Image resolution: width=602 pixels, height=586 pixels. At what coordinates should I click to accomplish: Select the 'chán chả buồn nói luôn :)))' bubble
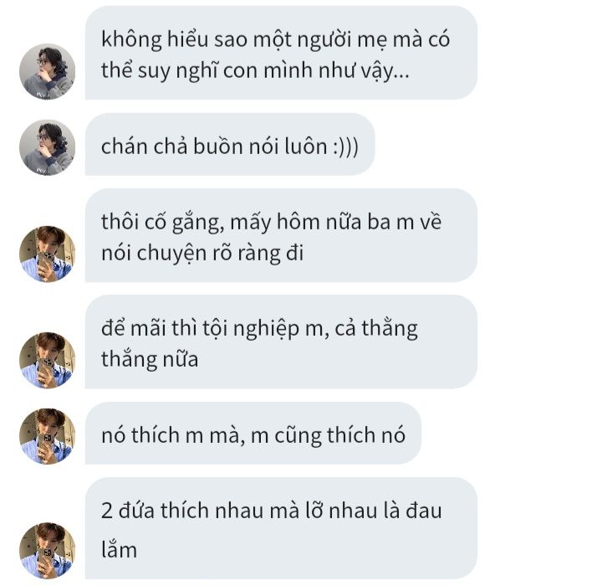[x=230, y=144]
